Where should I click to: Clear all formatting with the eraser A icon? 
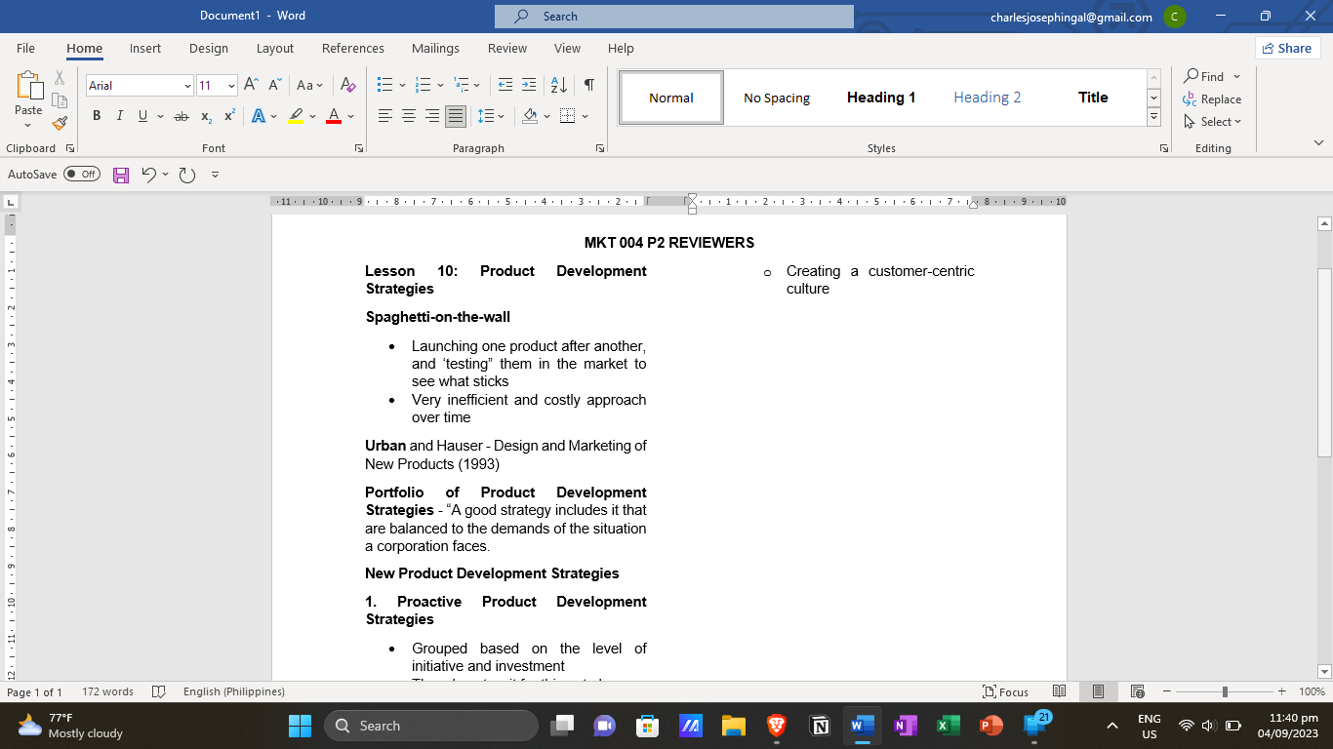[346, 85]
